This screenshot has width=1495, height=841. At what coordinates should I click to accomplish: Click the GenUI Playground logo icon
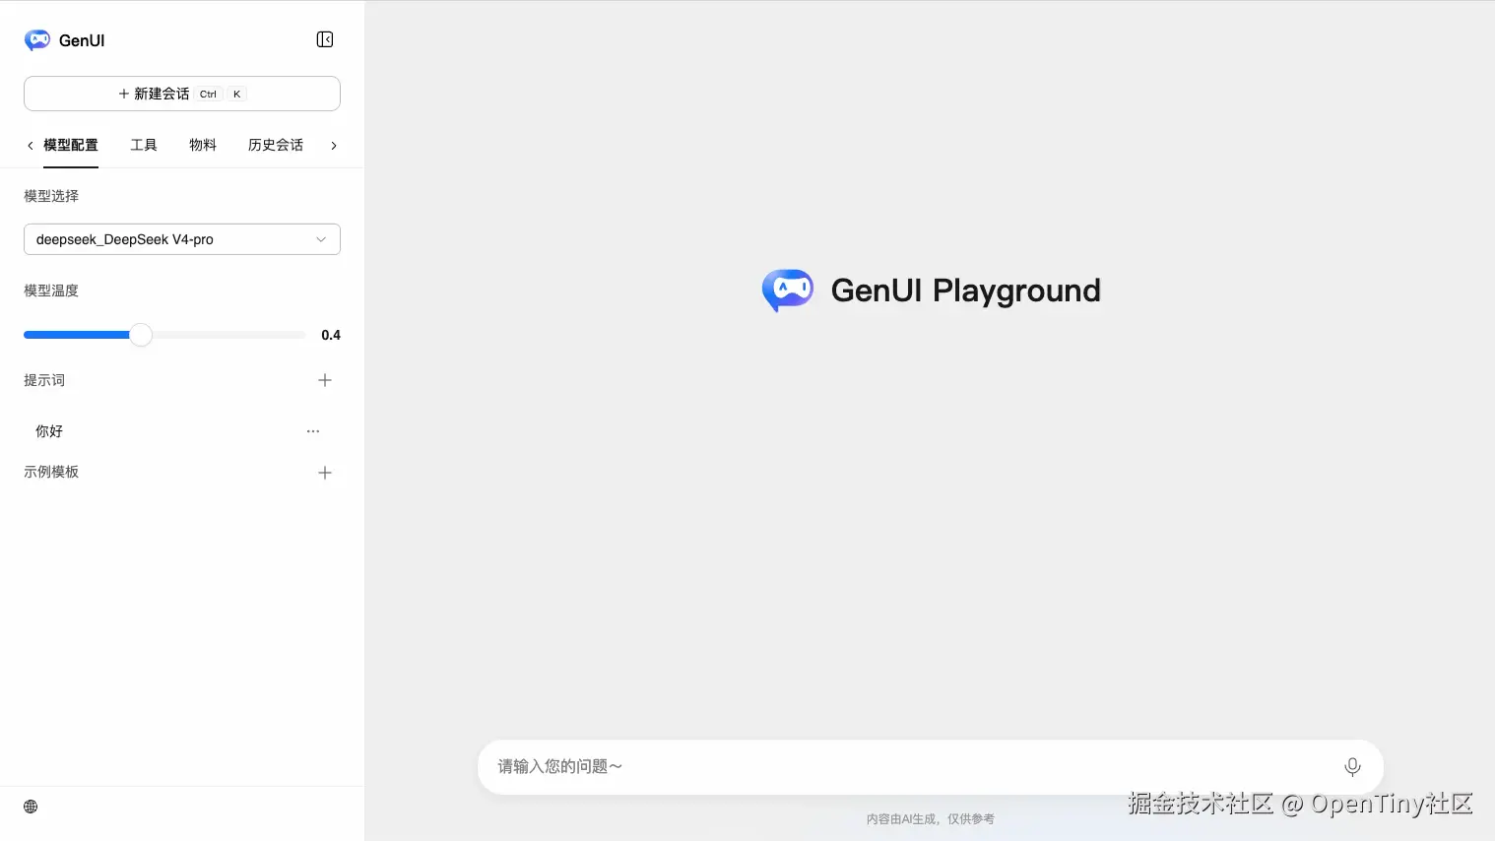coord(788,291)
